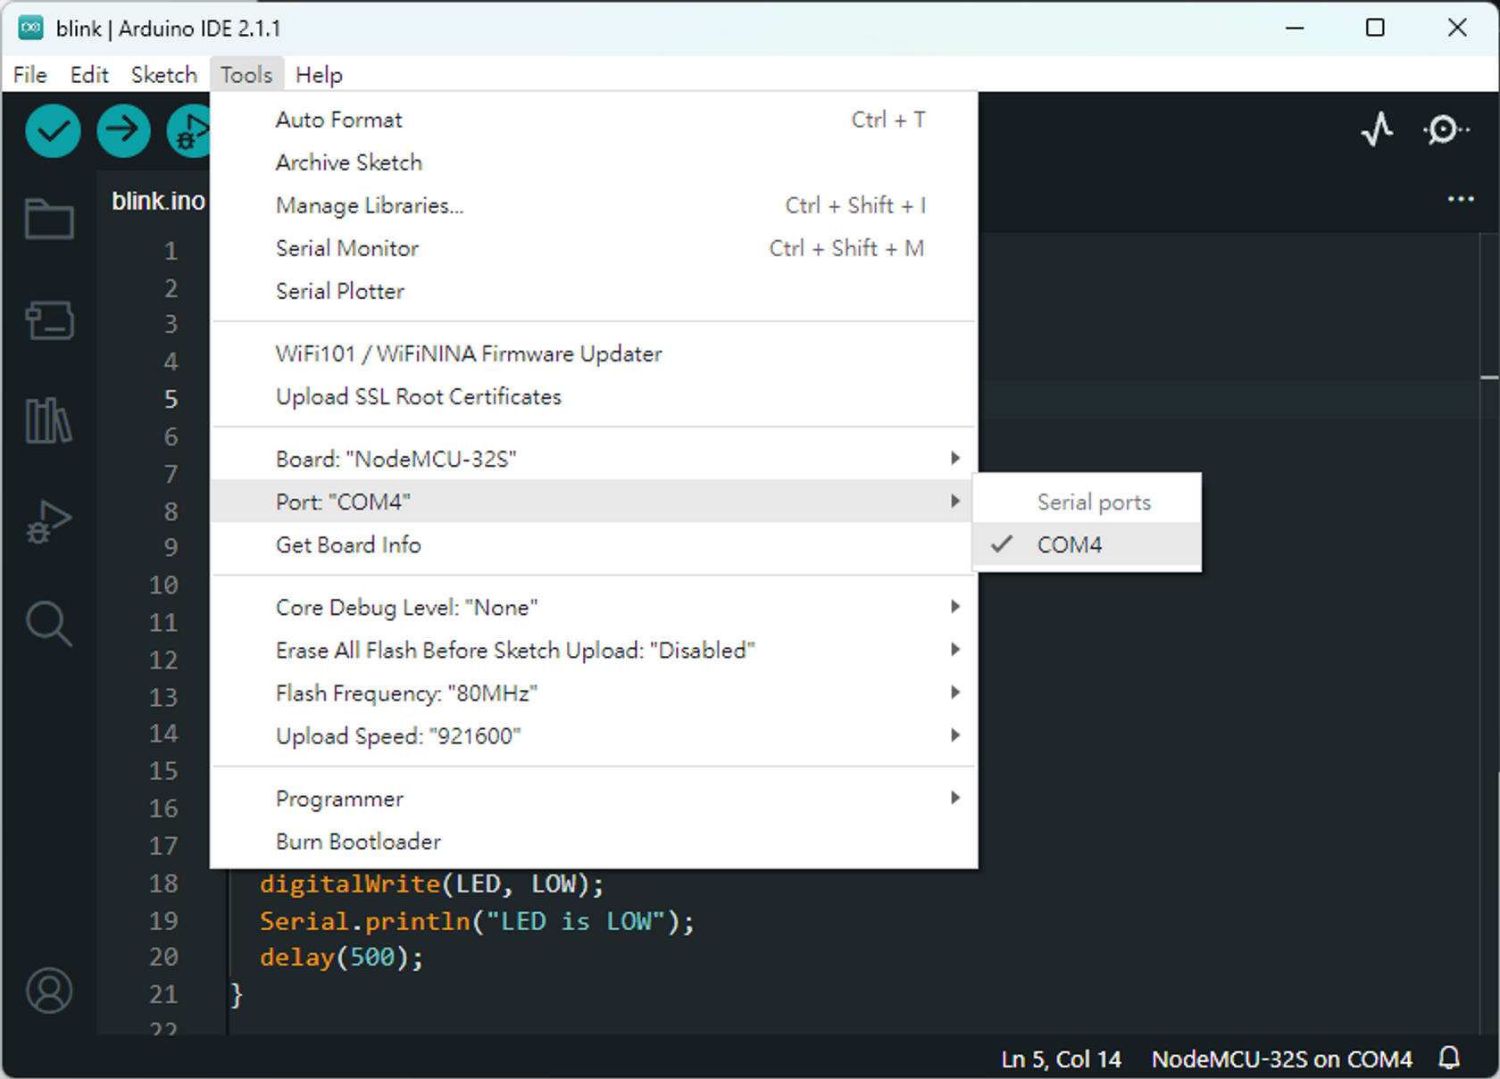Viewport: 1500px width, 1079px height.
Task: Open Serial Monitor magnifier icon
Action: [x=1445, y=129]
